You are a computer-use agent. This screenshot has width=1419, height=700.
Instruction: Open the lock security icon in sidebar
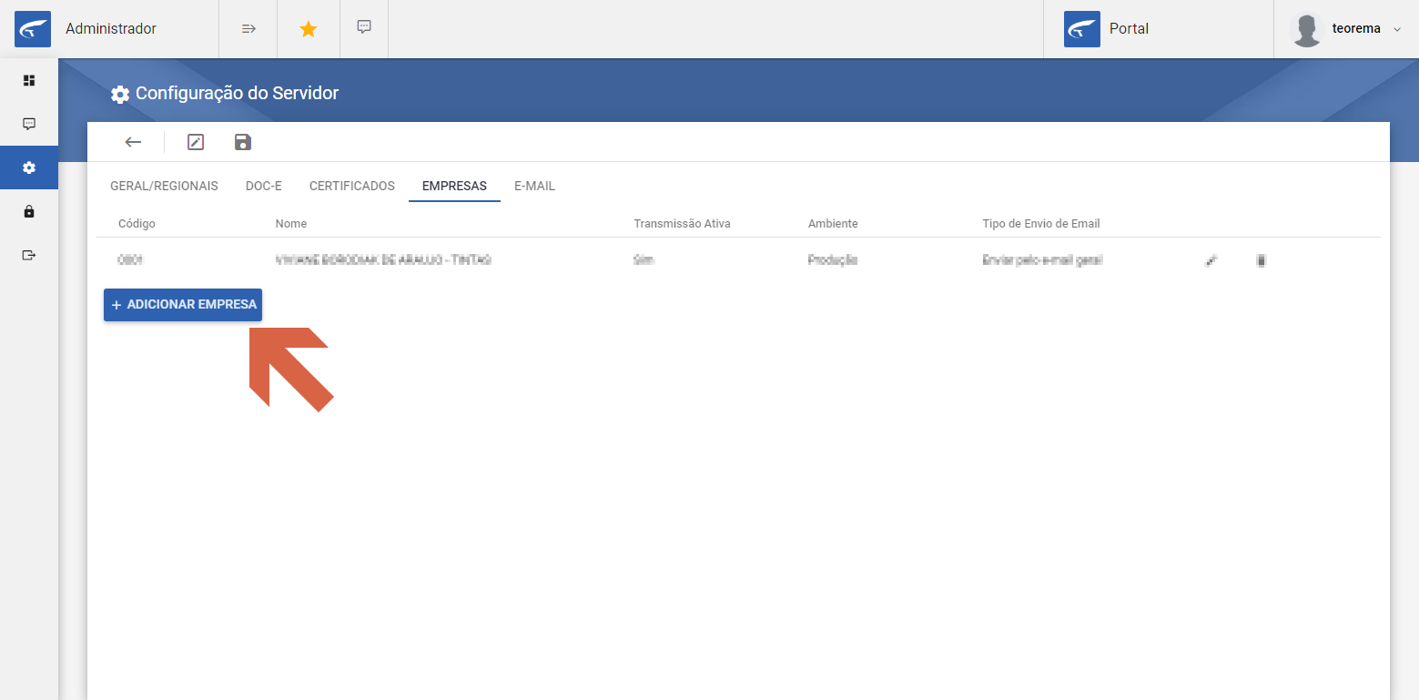click(x=29, y=211)
